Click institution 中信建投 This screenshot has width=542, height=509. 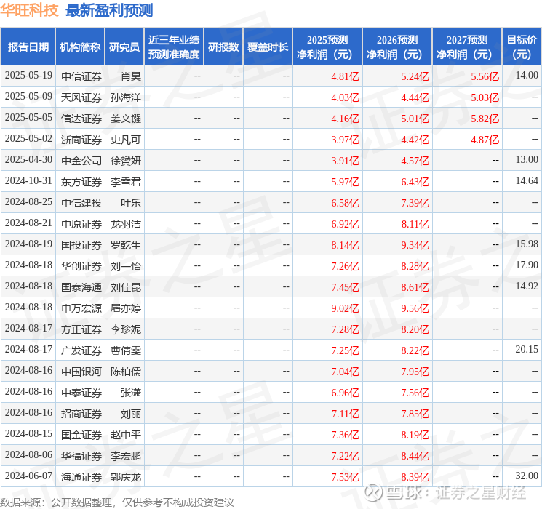pyautogui.click(x=81, y=203)
